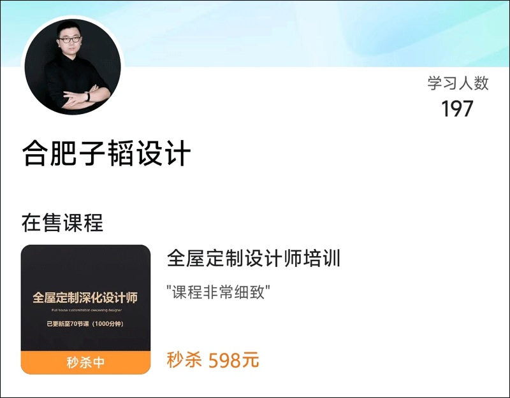This screenshot has width=510, height=398.
Task: Select the 学习人数 label
Action: (458, 83)
